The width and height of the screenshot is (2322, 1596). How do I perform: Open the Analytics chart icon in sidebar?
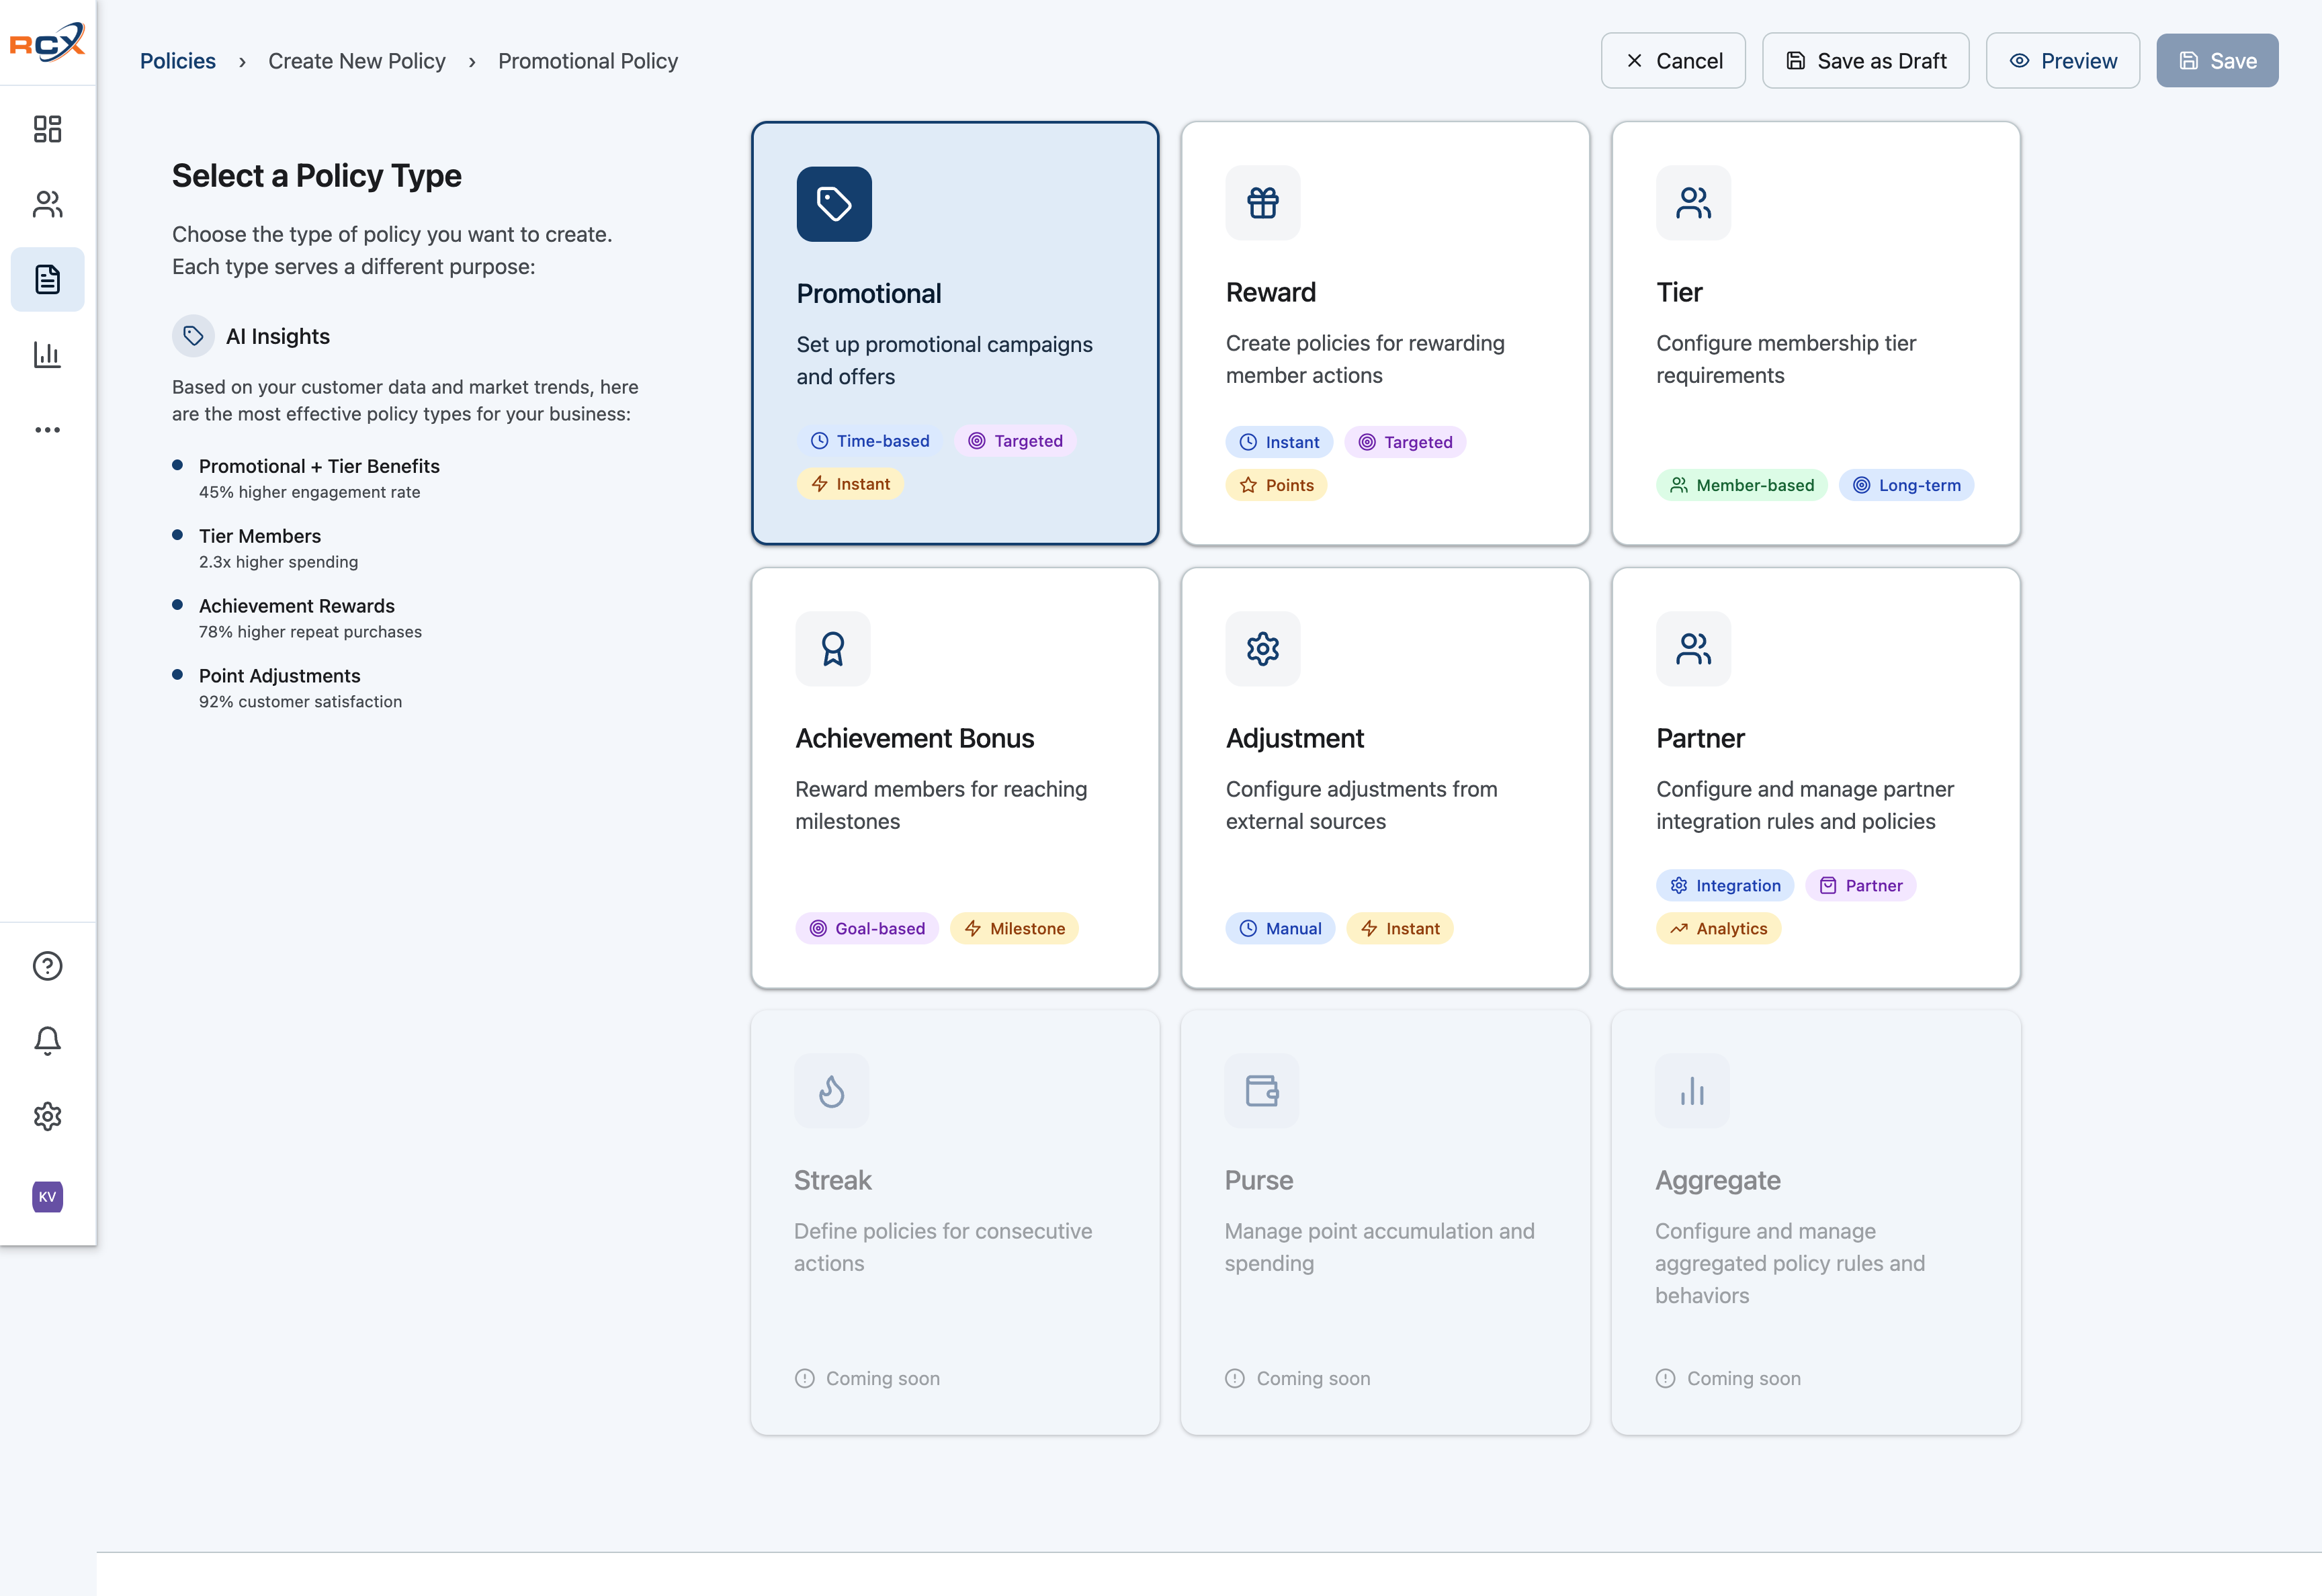(47, 354)
